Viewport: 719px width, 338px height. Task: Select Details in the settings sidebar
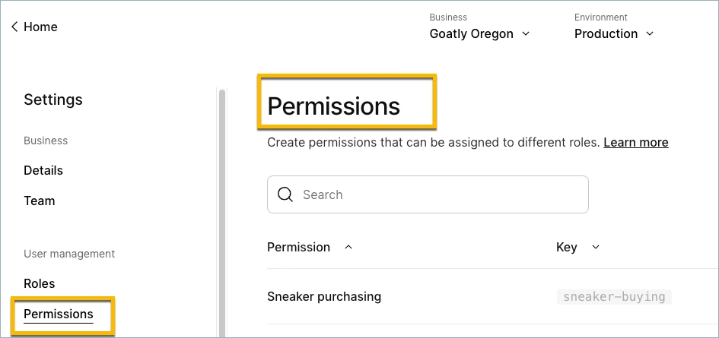pos(43,170)
